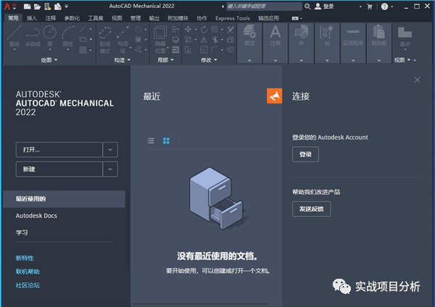The width and height of the screenshot is (435, 307).
Task: Select the Ray mode (射线模式) tool
Action: 105,40
